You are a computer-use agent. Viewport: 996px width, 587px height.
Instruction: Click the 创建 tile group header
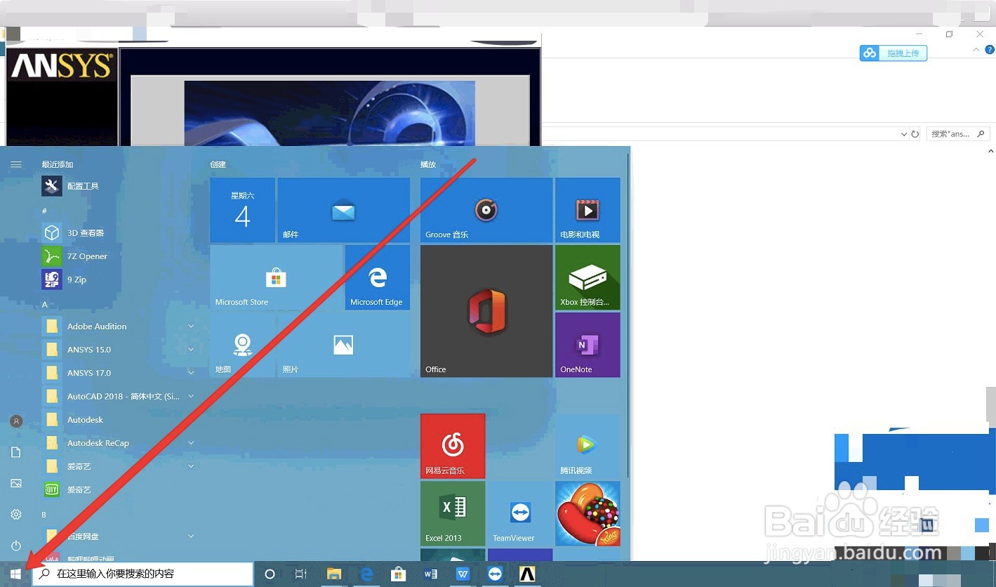tap(218, 164)
